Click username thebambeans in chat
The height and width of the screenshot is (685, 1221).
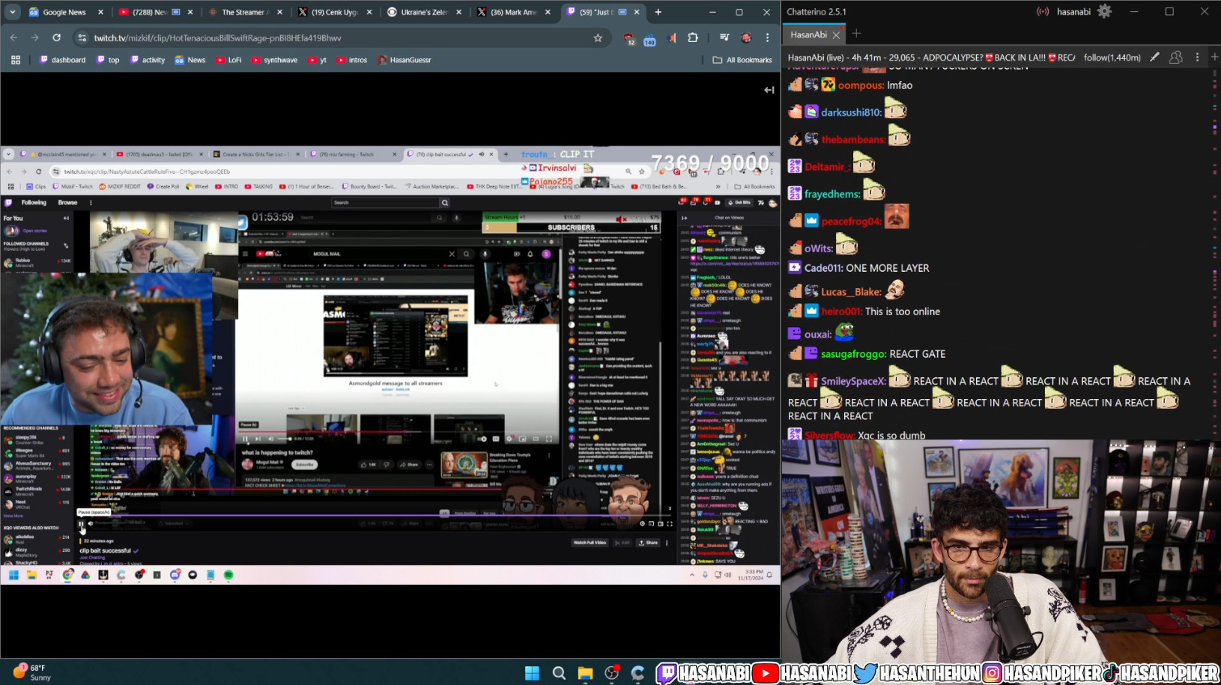853,139
